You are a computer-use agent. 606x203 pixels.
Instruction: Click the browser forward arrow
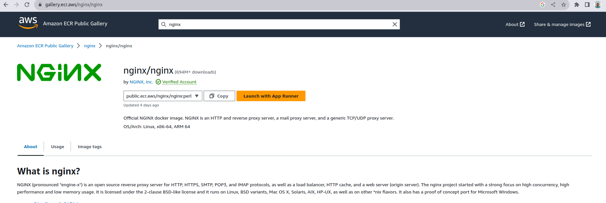tap(16, 5)
